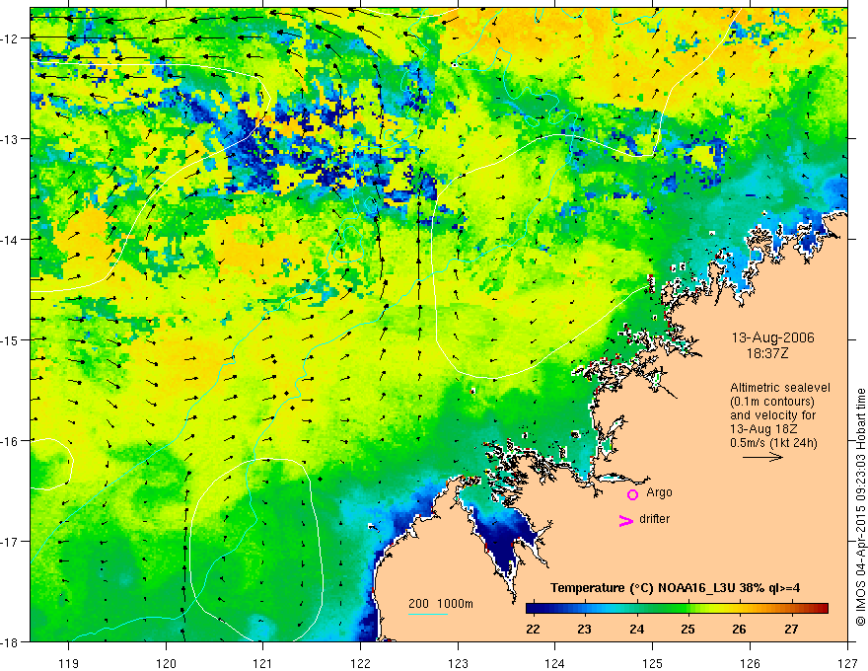Viewport: 868px width, 671px height.
Task: Click the 'Argo' legend label
Action: (659, 492)
